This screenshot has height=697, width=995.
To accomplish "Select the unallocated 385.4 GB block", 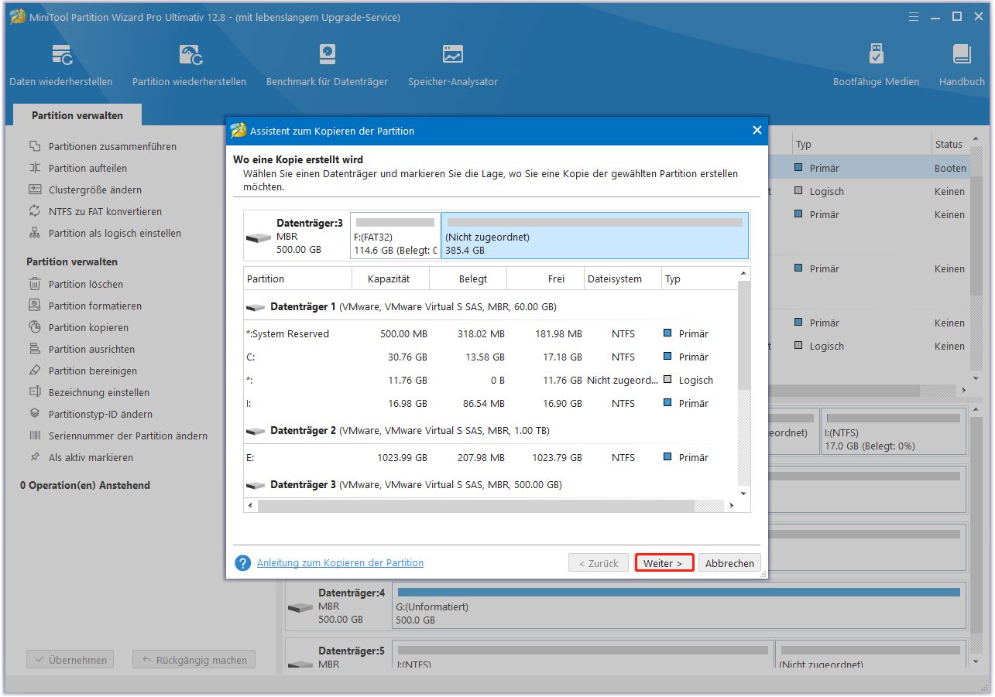I will pos(595,235).
